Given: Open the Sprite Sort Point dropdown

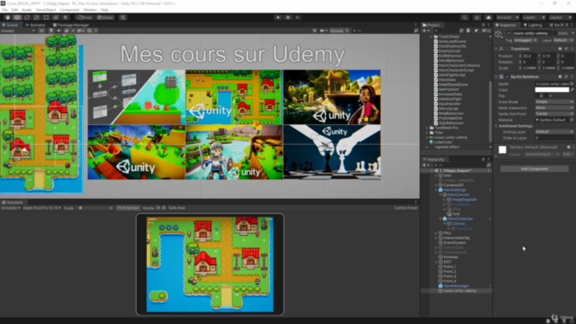Looking at the screenshot, I should click(x=554, y=114).
